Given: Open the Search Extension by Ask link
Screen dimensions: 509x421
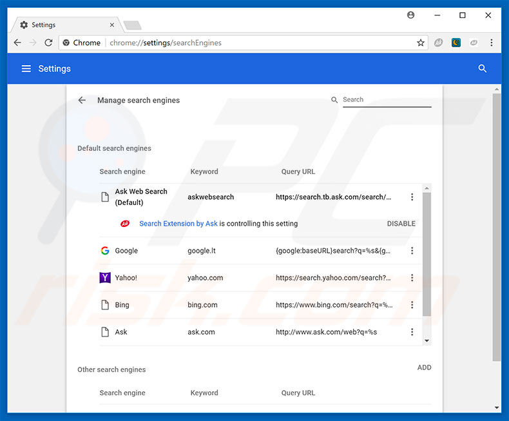Looking at the screenshot, I should click(x=178, y=224).
